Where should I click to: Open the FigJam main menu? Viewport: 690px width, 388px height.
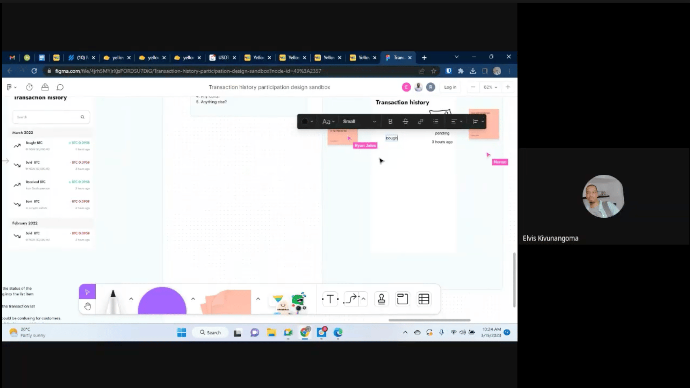(x=11, y=87)
